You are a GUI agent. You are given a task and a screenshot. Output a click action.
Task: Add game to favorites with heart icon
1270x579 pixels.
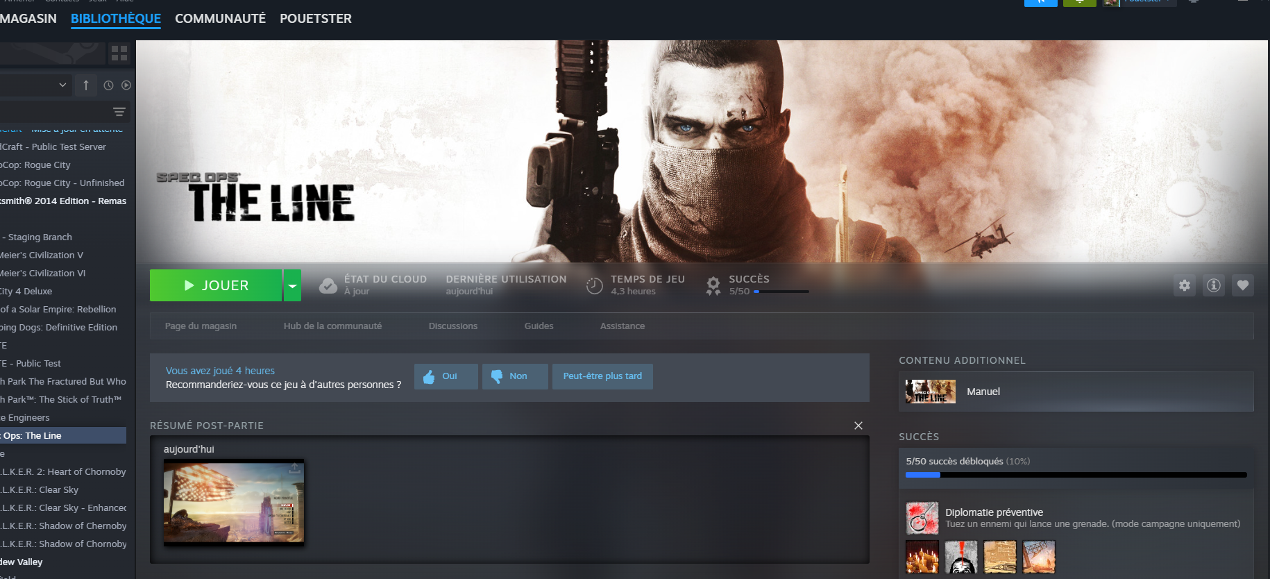tap(1243, 285)
